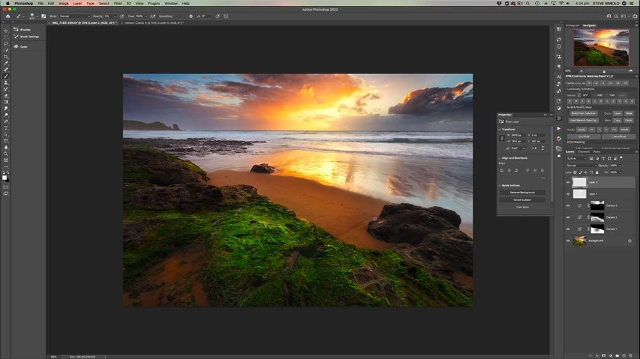Collapse the Transform section in Properties
640x359 pixels.
pyautogui.click(x=500, y=129)
